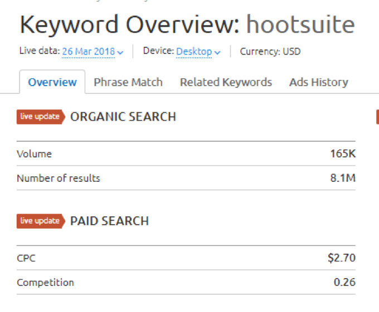Open the Phrase Match tab
The image size is (379, 312).
point(128,82)
